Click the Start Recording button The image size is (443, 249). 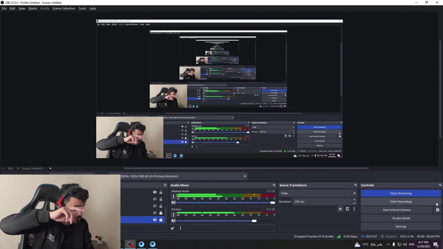(401, 202)
